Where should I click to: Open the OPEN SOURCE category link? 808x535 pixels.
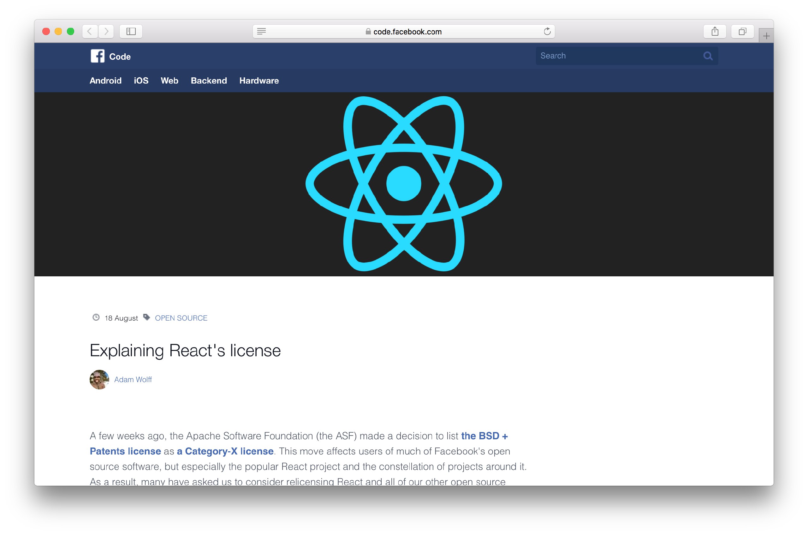(181, 318)
